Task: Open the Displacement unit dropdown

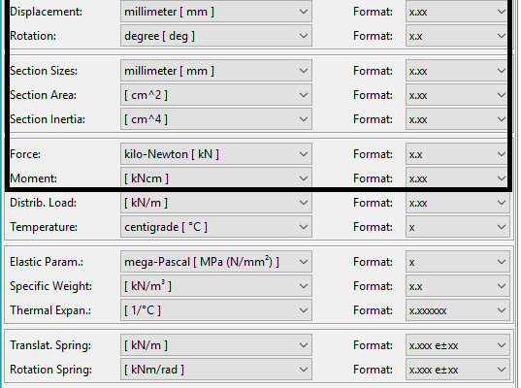Action: pos(216,12)
